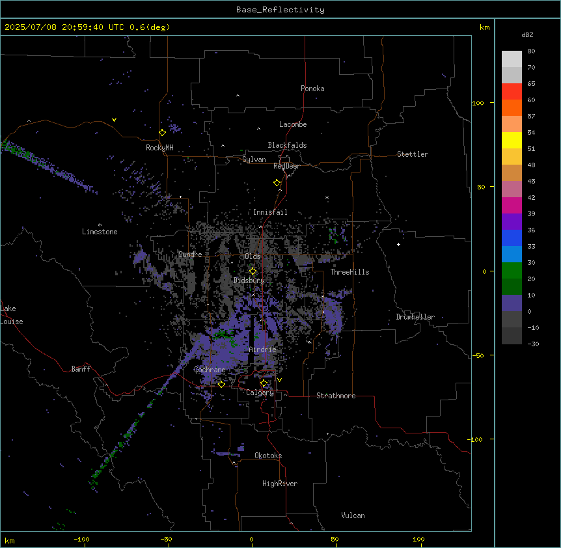Click the Strathmore town label
This screenshot has height=548, width=561.
[336, 396]
